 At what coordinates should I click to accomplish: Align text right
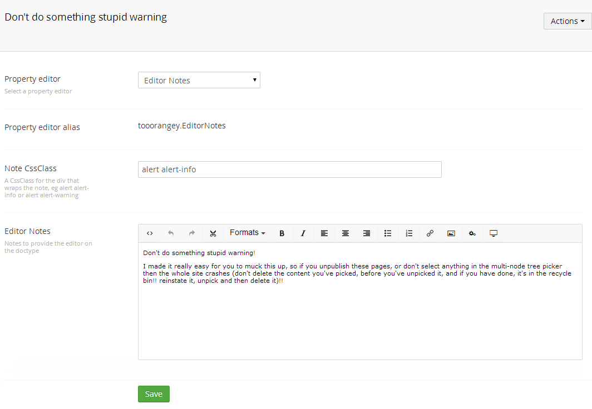[367, 233]
